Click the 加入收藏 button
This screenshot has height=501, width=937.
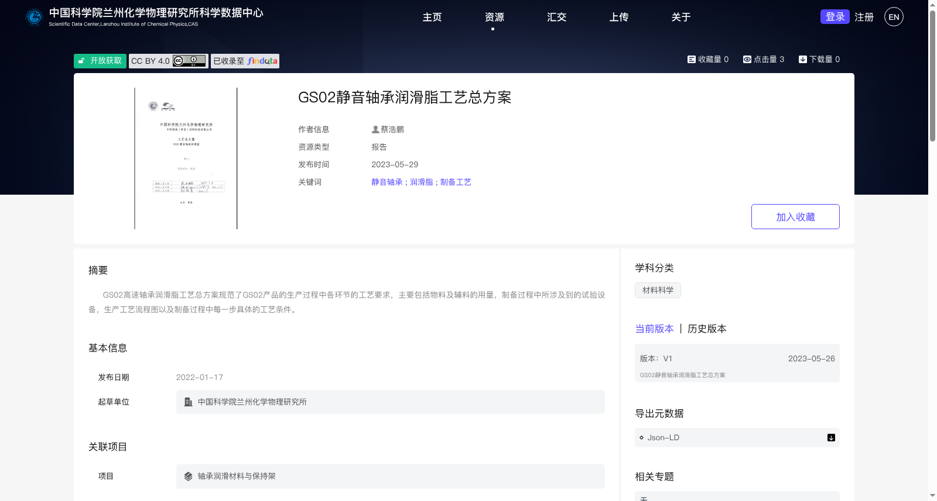(795, 216)
